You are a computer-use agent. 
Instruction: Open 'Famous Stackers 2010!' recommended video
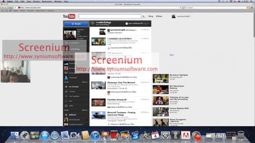point(179,108)
